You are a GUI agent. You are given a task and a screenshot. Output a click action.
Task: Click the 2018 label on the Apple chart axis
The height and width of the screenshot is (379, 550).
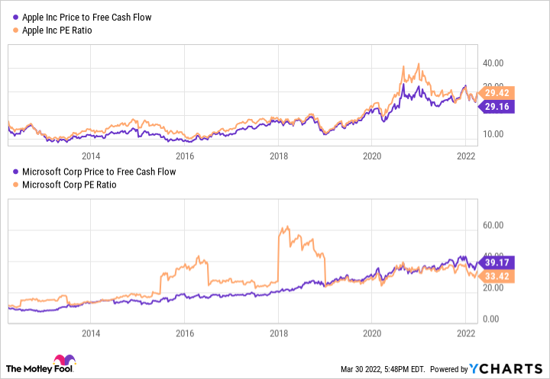[x=279, y=156]
